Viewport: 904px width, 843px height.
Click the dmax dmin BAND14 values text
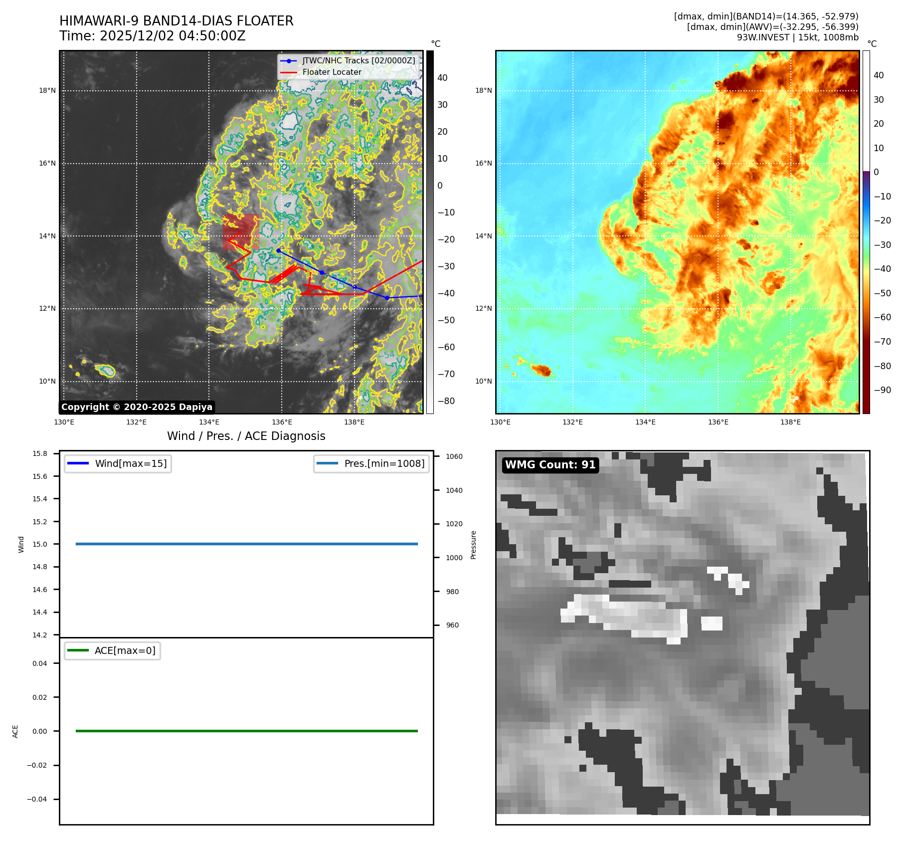click(x=766, y=16)
